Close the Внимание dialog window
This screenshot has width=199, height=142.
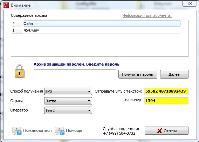[x=190, y=4]
